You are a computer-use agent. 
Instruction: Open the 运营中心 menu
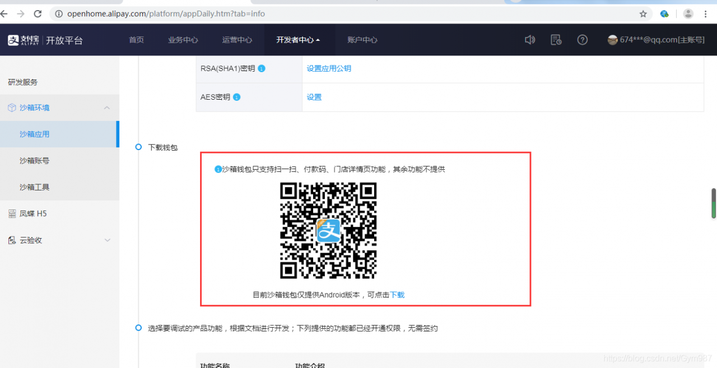coord(237,40)
